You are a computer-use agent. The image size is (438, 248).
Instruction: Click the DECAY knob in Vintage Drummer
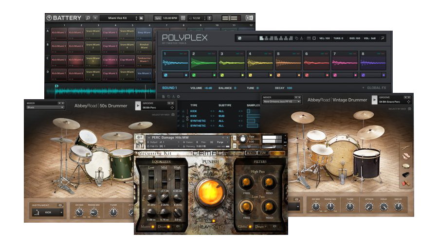point(398,207)
